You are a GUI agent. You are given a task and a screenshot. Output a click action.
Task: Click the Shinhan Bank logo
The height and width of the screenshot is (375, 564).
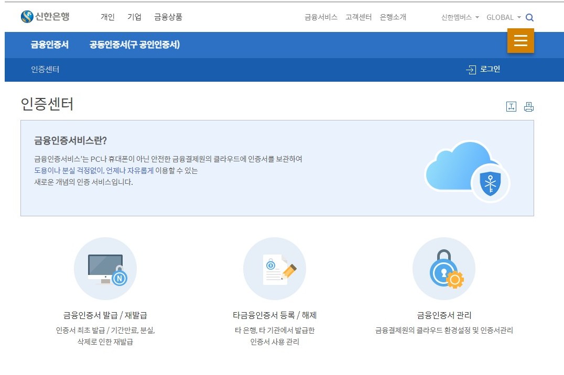45,17
